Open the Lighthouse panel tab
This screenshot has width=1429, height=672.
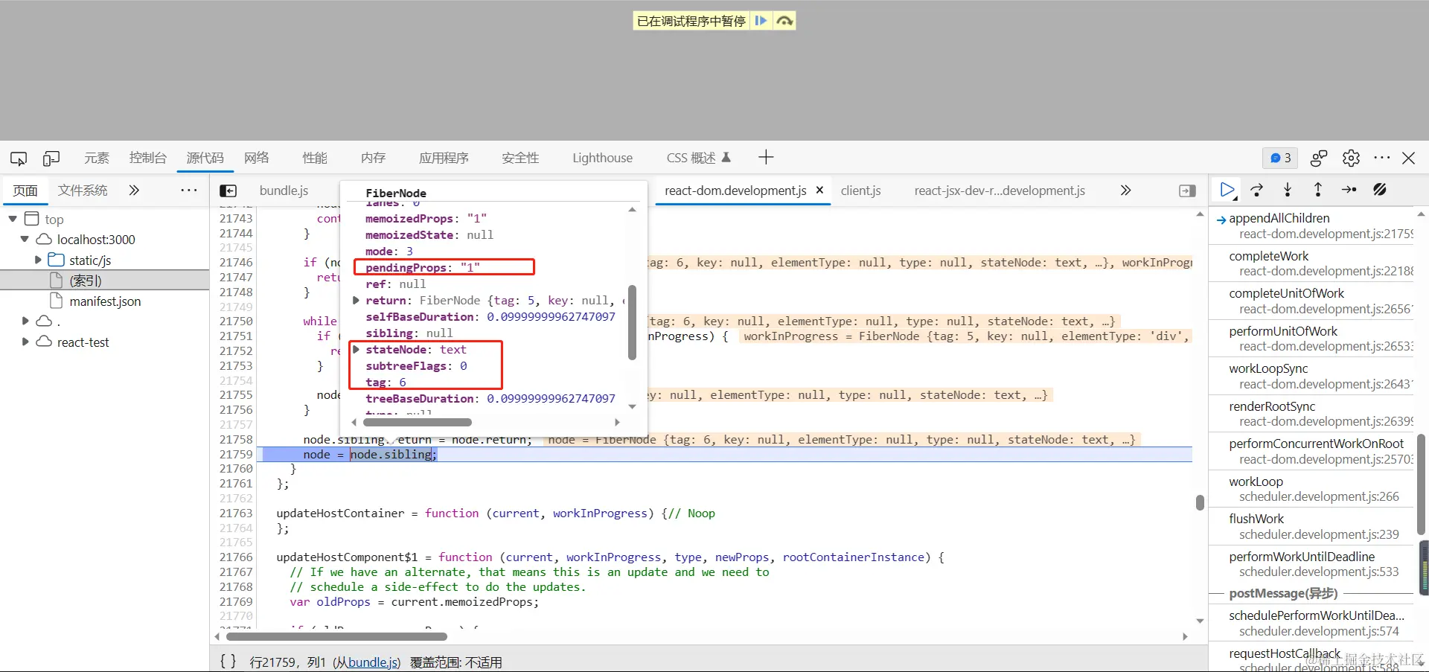(602, 158)
